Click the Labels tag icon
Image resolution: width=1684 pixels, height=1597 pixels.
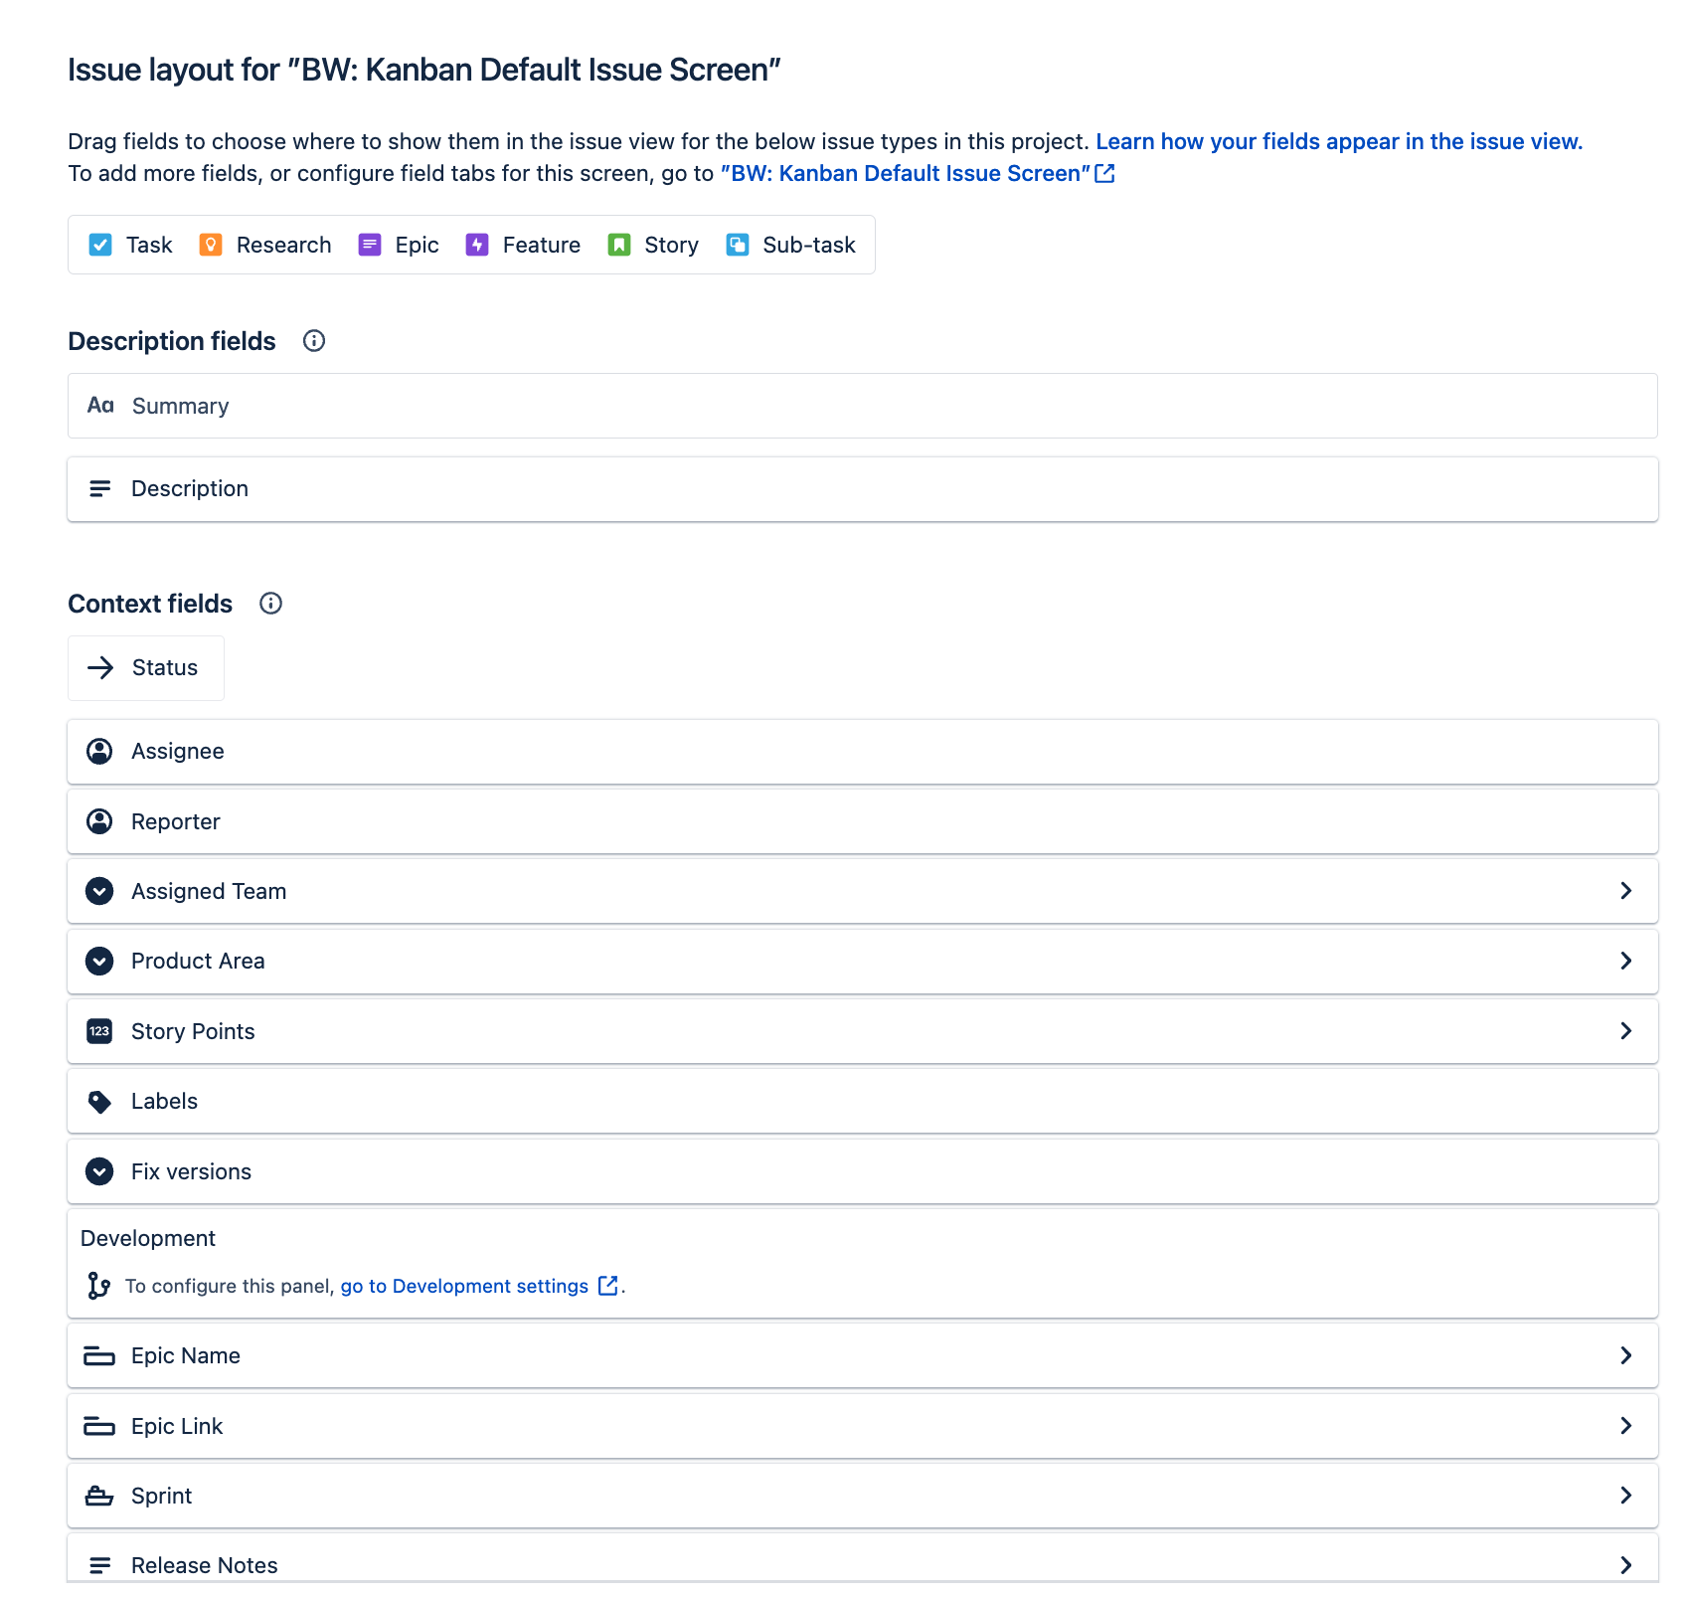point(99,1101)
